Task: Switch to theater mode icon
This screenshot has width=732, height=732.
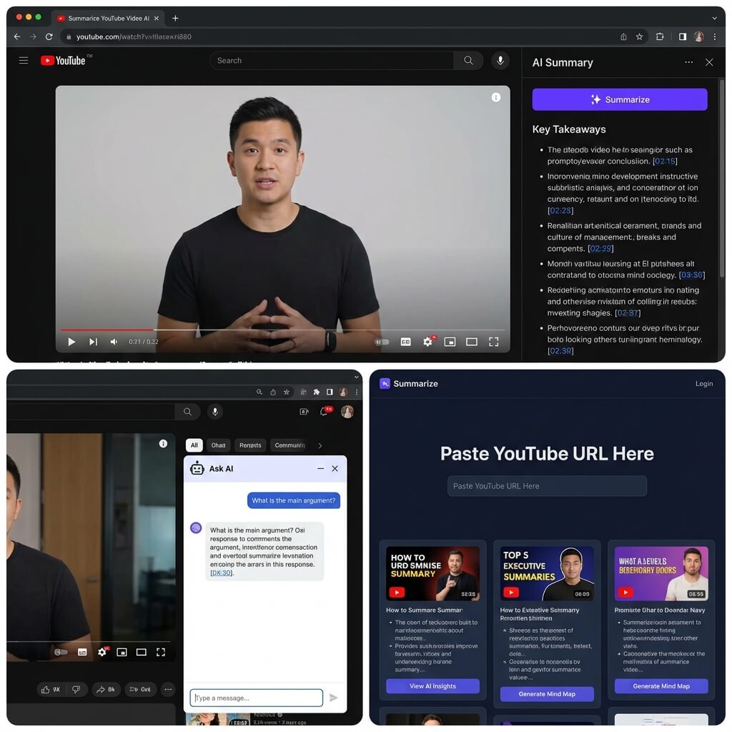Action: coord(471,342)
